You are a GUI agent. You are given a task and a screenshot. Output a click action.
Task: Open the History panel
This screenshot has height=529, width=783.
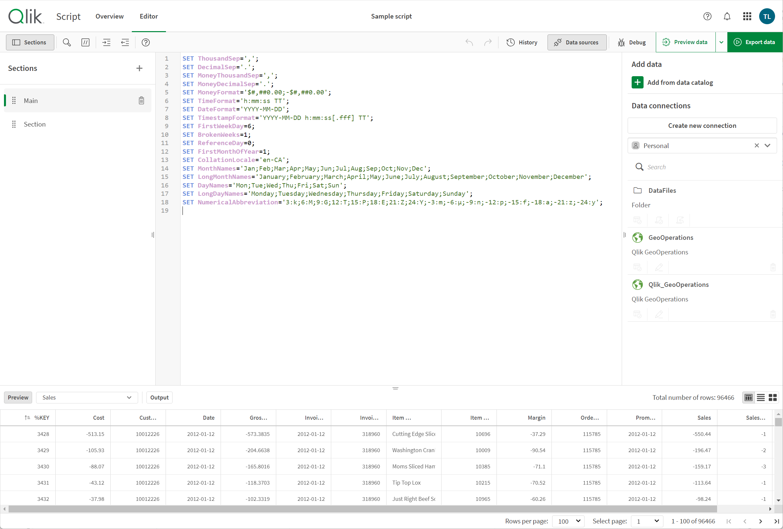(x=522, y=42)
